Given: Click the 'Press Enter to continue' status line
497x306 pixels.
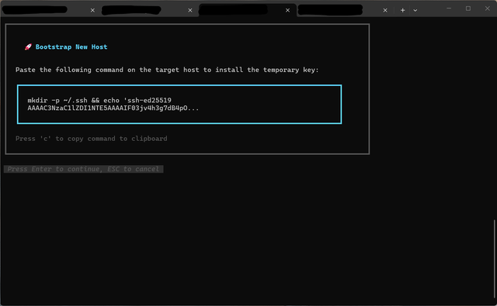Looking at the screenshot, I should point(83,169).
